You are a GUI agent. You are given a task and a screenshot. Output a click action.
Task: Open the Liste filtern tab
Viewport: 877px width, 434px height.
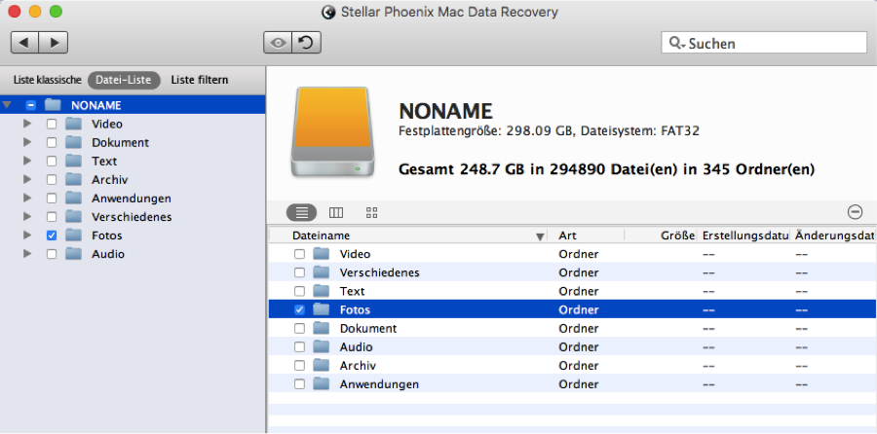point(200,80)
